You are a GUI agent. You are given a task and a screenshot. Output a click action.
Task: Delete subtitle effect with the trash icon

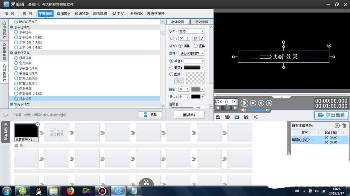click(x=344, y=126)
